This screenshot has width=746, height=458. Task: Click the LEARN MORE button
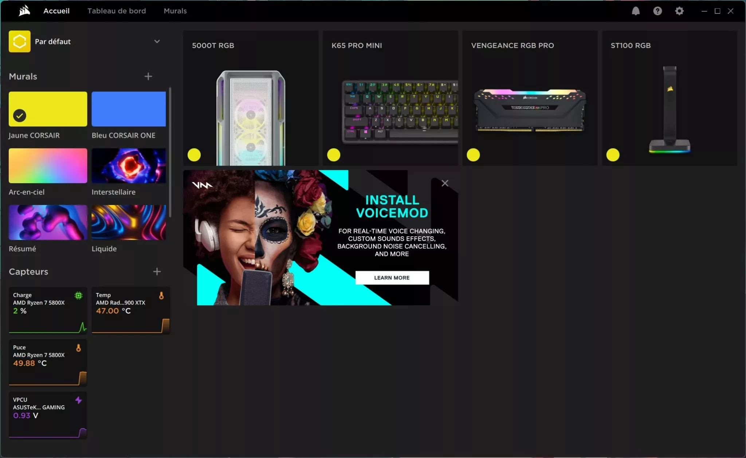tap(392, 278)
